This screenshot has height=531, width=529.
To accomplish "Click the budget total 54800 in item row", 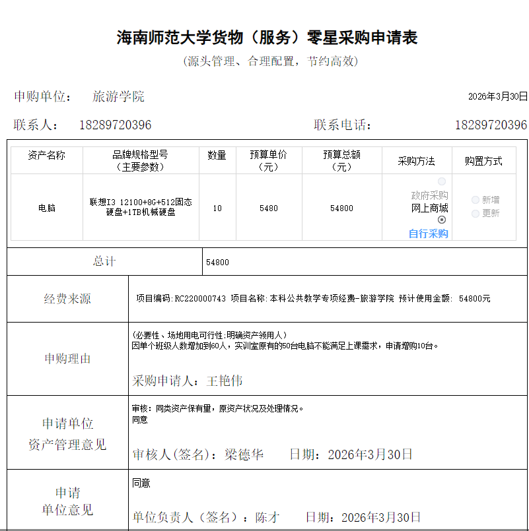I will click(x=341, y=208).
